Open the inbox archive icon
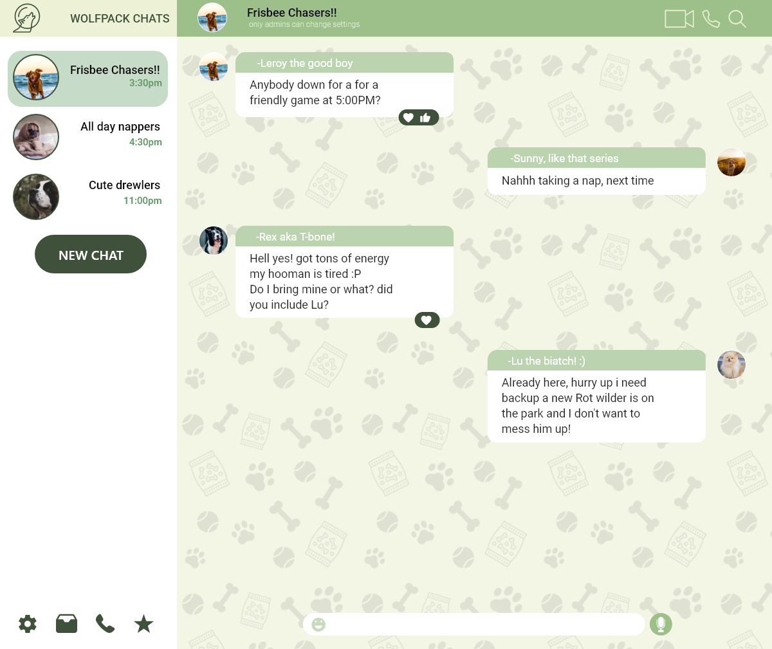Image resolution: width=772 pixels, height=649 pixels. click(x=66, y=624)
